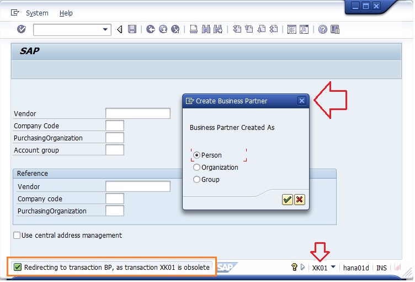Go to Next Page icon
The image size is (415, 282).
coord(261,29)
